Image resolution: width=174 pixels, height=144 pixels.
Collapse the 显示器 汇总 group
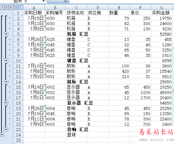tap(6, 103)
